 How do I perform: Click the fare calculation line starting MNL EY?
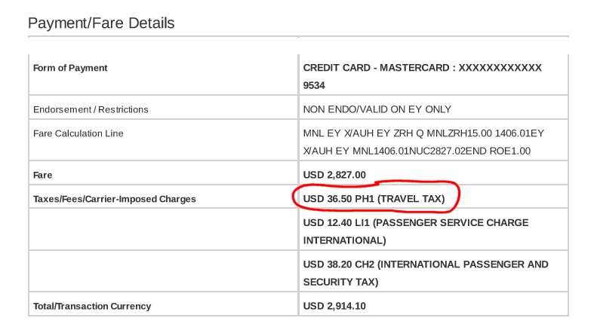click(x=423, y=133)
